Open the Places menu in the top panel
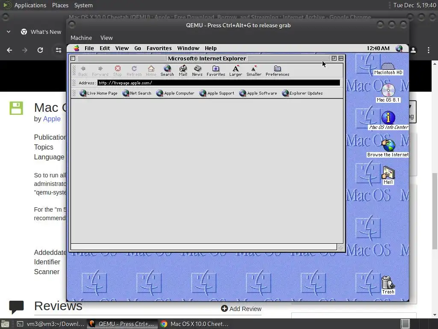Screen dimensions: 438x329 click(x=60, y=5)
